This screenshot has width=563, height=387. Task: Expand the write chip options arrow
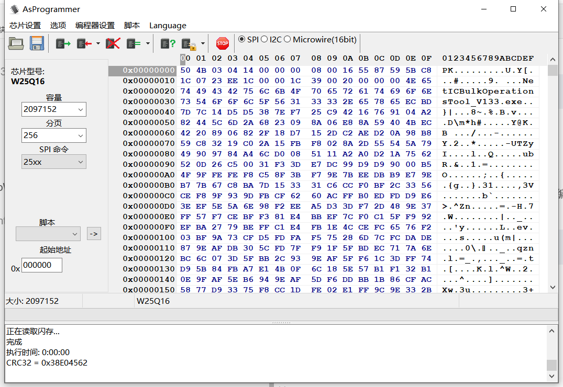click(98, 44)
